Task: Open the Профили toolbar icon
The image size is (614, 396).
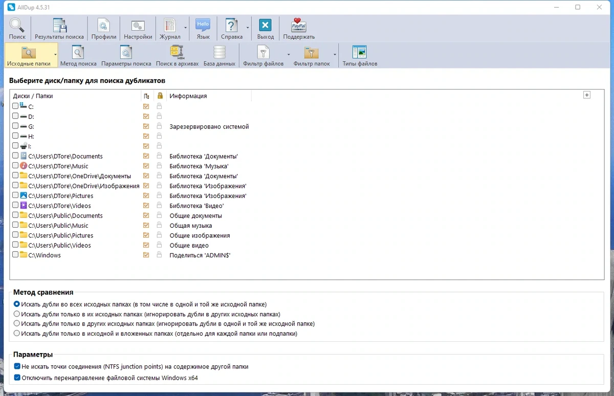Action: coord(104,29)
